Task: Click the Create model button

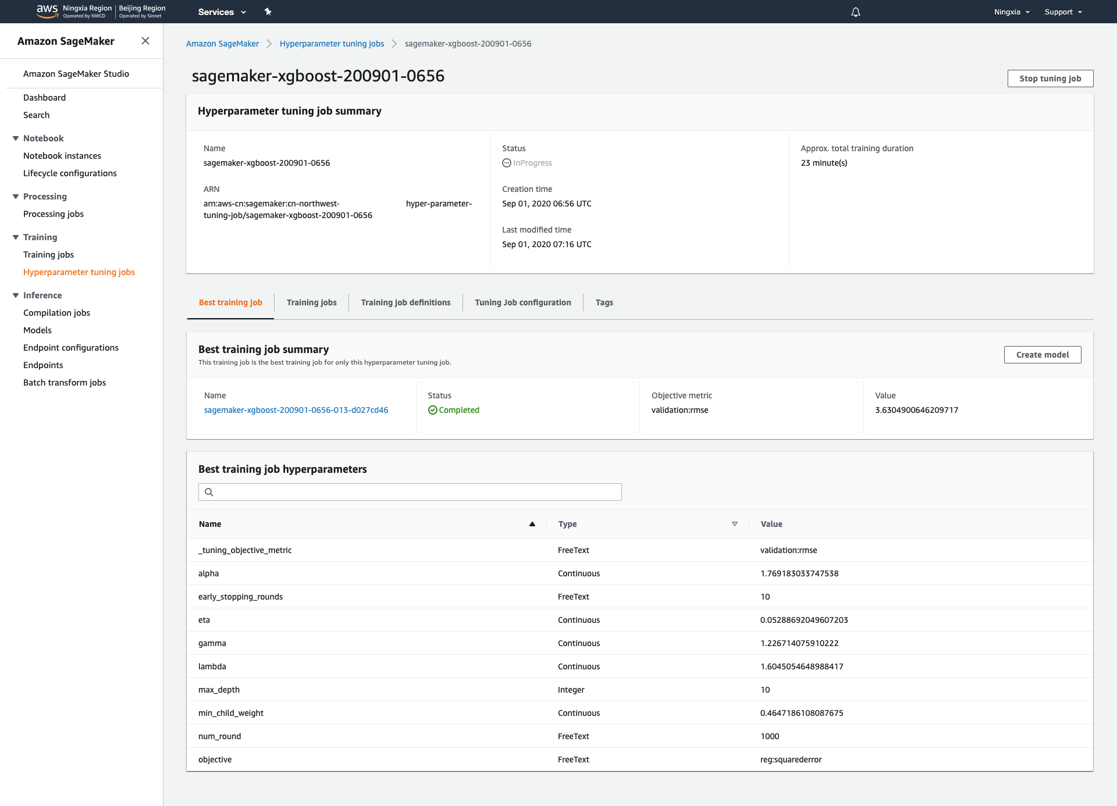Action: 1043,355
